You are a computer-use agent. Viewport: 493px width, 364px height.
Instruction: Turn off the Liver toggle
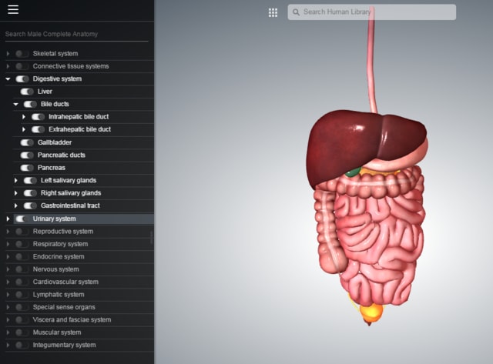(x=27, y=92)
